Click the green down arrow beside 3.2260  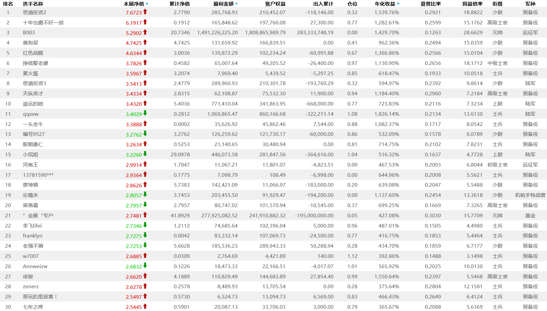pos(145,154)
